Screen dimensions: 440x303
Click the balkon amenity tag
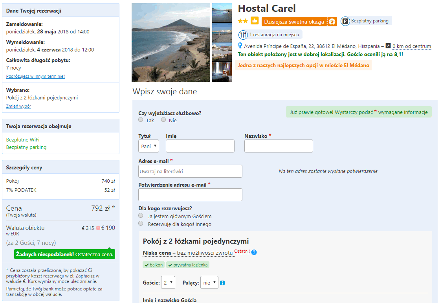click(154, 265)
